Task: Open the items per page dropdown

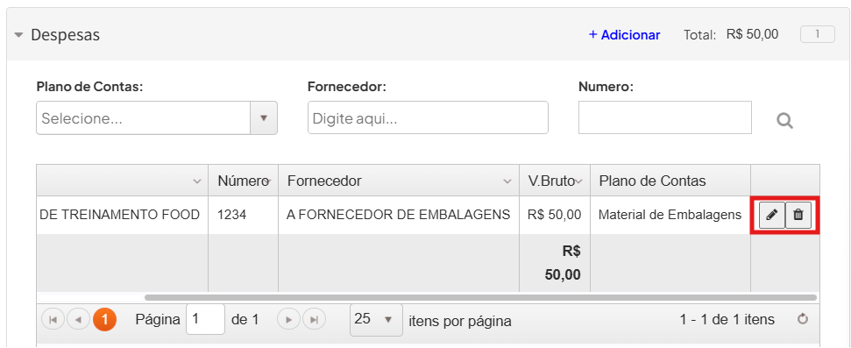Action: click(377, 319)
